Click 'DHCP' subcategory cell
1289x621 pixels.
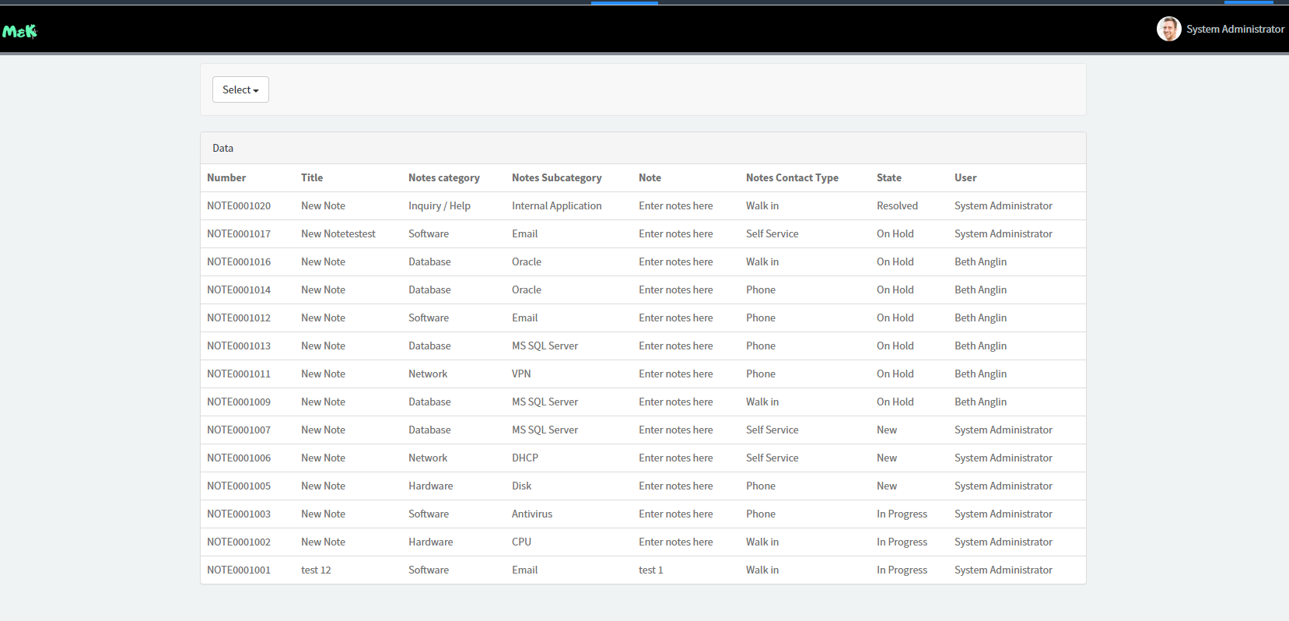pos(525,458)
